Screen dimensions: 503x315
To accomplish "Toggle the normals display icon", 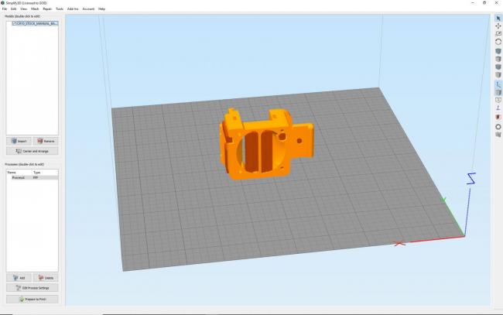I will pos(498,108).
